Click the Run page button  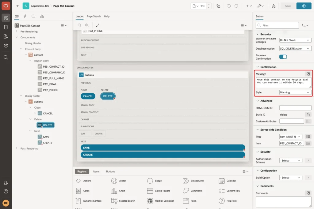[x=304, y=6]
